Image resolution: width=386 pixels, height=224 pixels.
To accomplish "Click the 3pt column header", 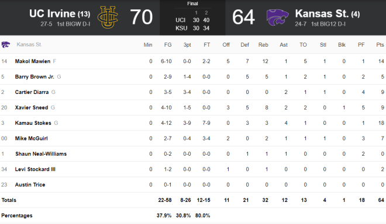I will coord(187,45).
